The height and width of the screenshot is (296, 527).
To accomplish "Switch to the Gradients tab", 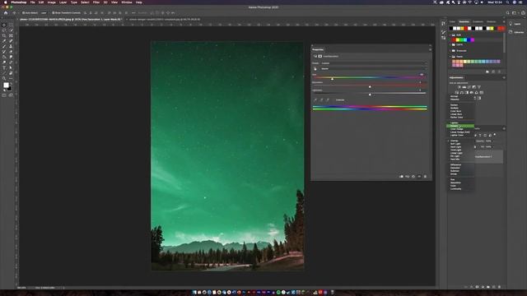I will [478, 22].
